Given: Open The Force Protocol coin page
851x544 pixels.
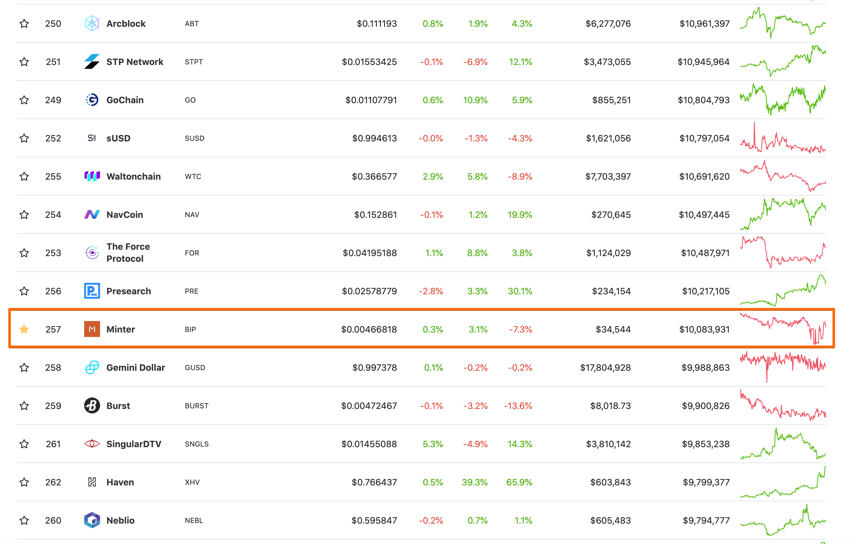Looking at the screenshot, I should (x=128, y=253).
